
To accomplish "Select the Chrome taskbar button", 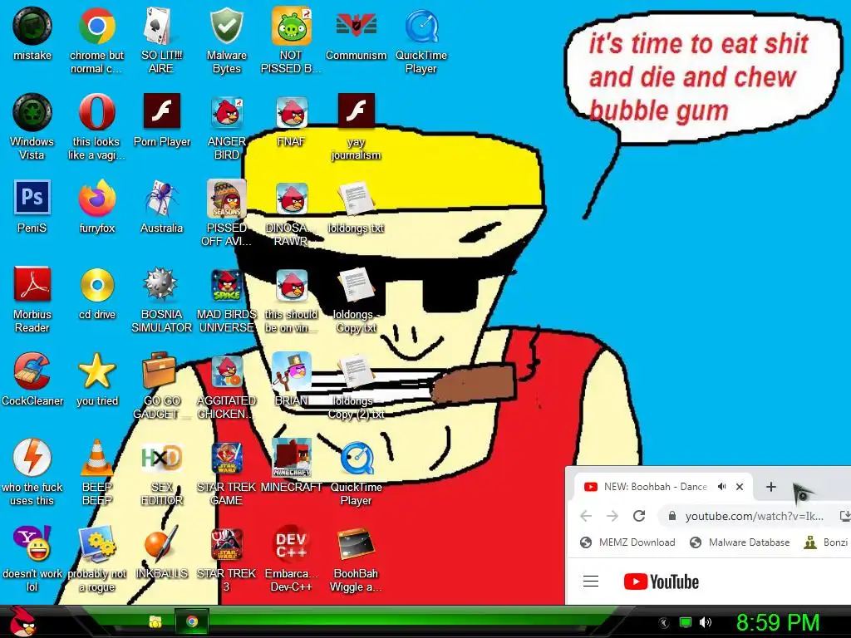I will pyautogui.click(x=192, y=621).
